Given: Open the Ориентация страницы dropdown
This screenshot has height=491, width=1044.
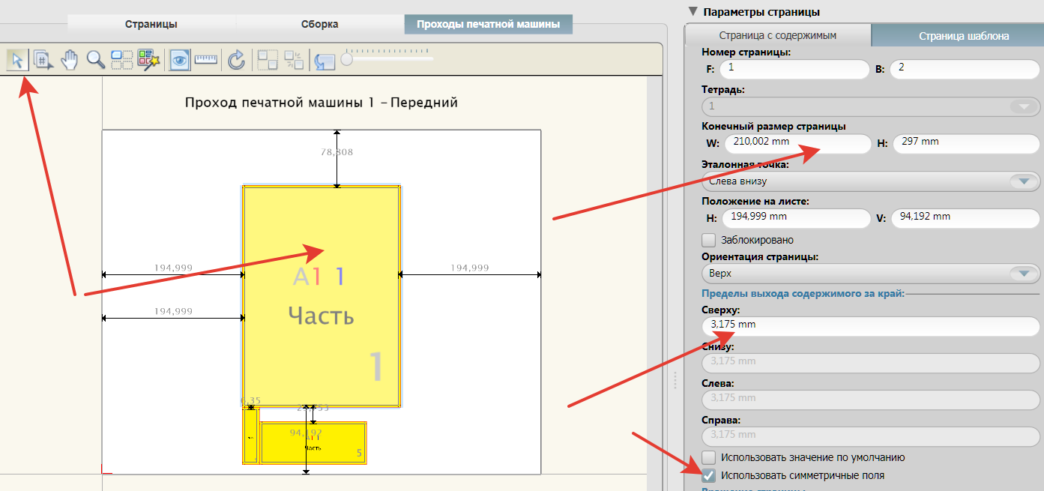Looking at the screenshot, I should click(x=871, y=274).
